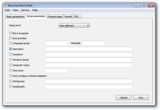Viewport: 160px width, 110px height.
Task: Minimize the WinToFlash window
Action: (137, 5)
